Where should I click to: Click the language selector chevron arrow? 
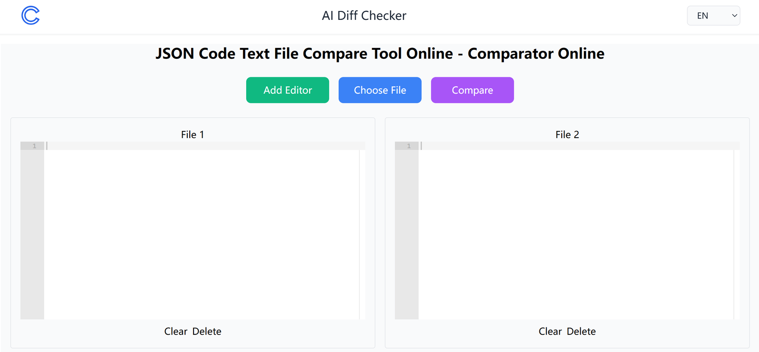click(734, 16)
